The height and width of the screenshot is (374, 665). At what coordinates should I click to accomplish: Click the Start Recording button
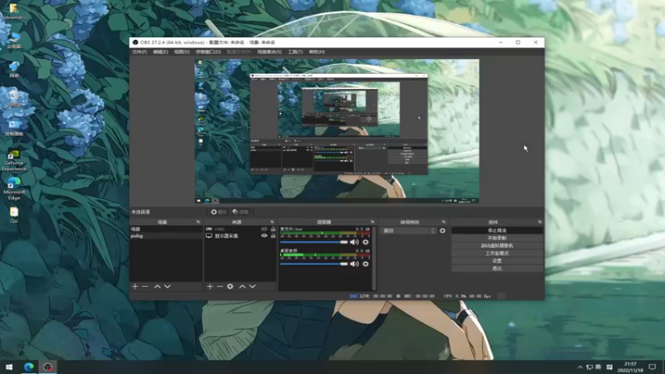pos(497,239)
